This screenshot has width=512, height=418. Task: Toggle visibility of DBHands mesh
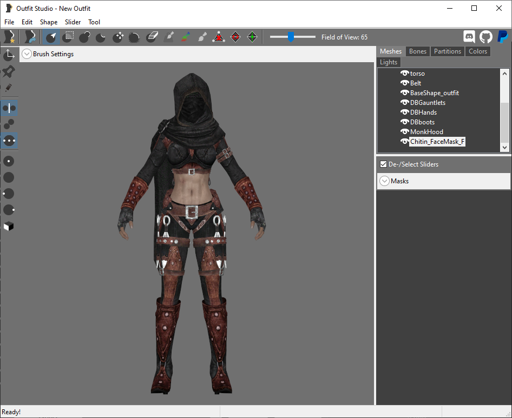pyautogui.click(x=405, y=112)
